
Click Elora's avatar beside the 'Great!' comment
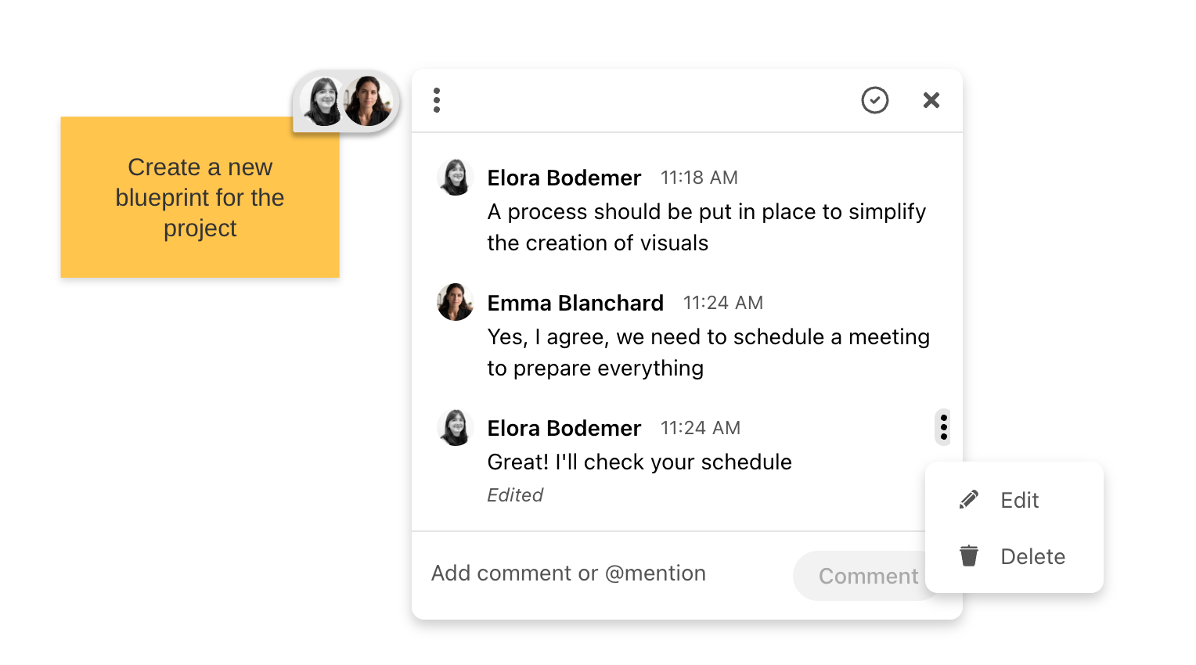[x=455, y=428]
